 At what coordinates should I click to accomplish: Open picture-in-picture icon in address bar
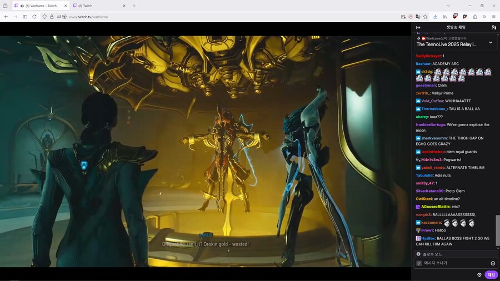click(x=403, y=17)
